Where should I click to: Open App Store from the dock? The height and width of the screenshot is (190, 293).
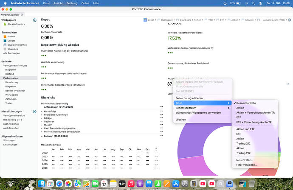click(176, 184)
